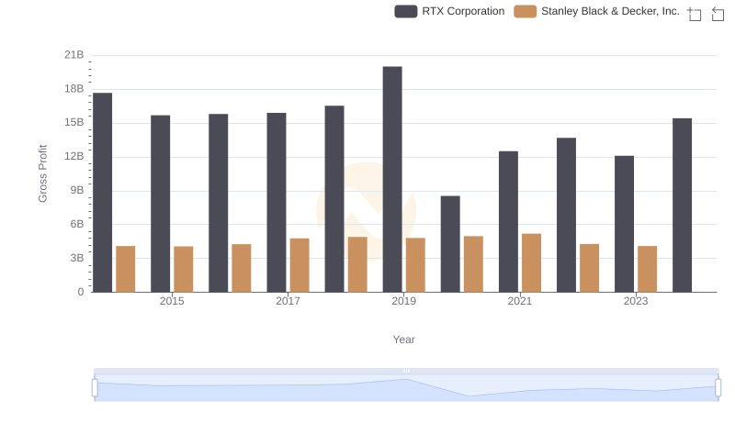Click the tan Stanley Black & Decker legend swatch
The width and height of the screenshot is (735, 423).
tap(525, 11)
